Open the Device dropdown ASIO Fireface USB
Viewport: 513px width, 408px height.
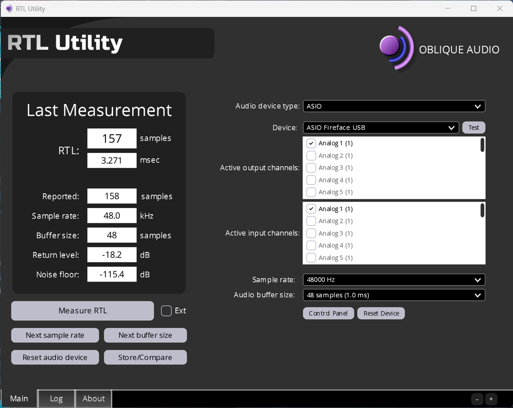(381, 127)
